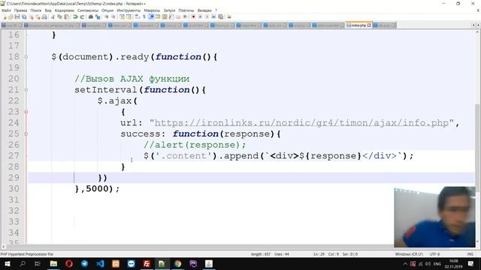Open the Windows Start menu
The height and width of the screenshot is (270, 481).
point(7,264)
